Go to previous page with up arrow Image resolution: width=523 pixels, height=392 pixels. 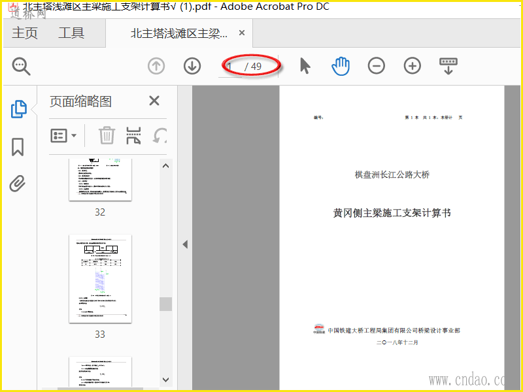[156, 66]
